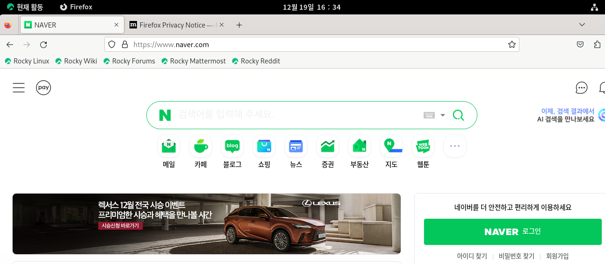
Task: Open the Extensions puzzle icon
Action: click(597, 45)
